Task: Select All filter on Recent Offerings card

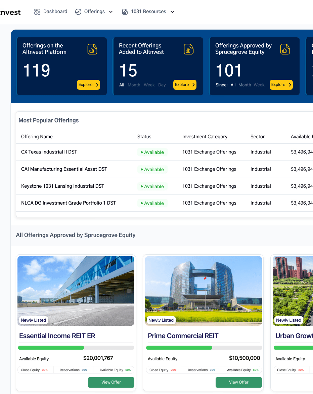Action: tap(122, 85)
